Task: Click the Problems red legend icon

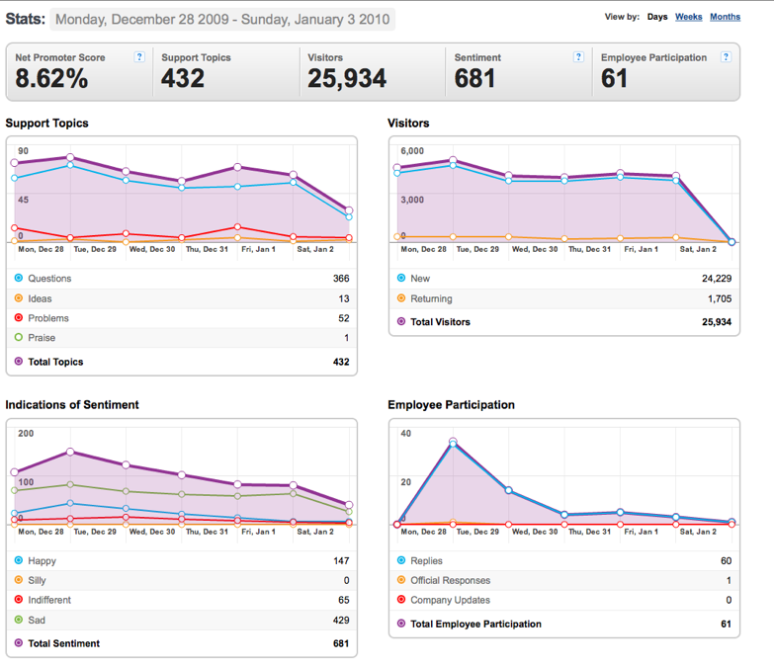Action: pos(19,318)
